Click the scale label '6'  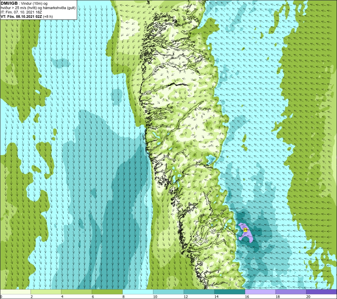93,297
